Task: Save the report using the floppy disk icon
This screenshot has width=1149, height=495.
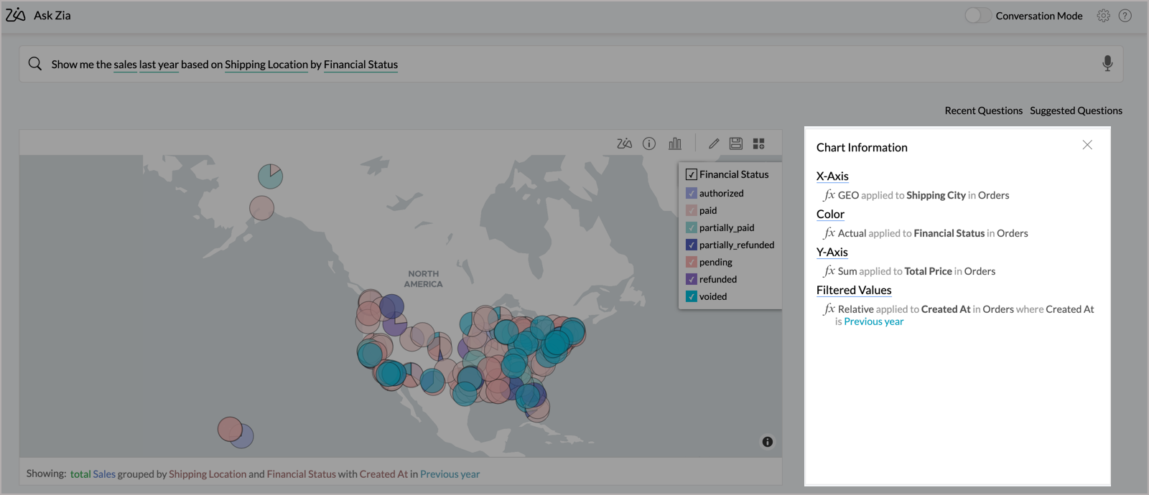Action: (736, 143)
